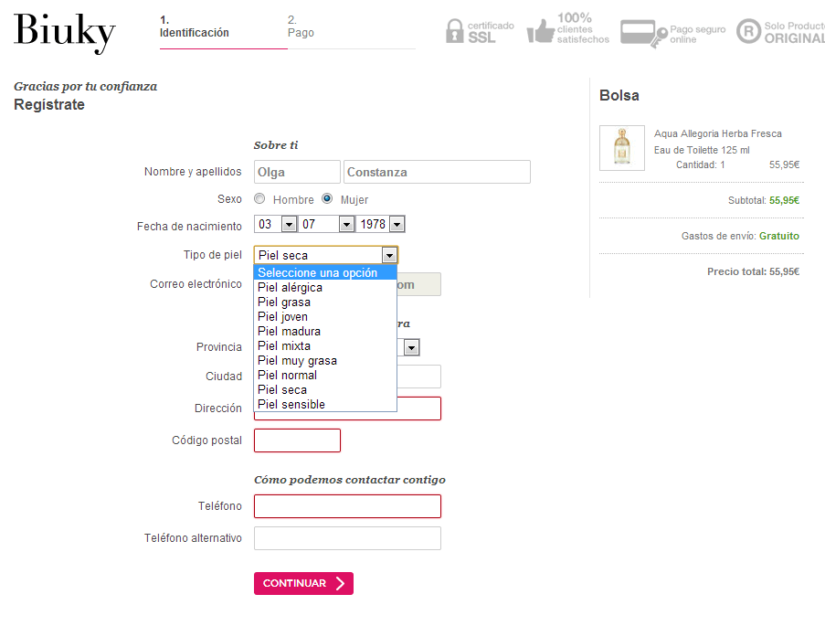The image size is (825, 626).
Task: Switch to the Identificación step tab
Action: click(x=194, y=27)
